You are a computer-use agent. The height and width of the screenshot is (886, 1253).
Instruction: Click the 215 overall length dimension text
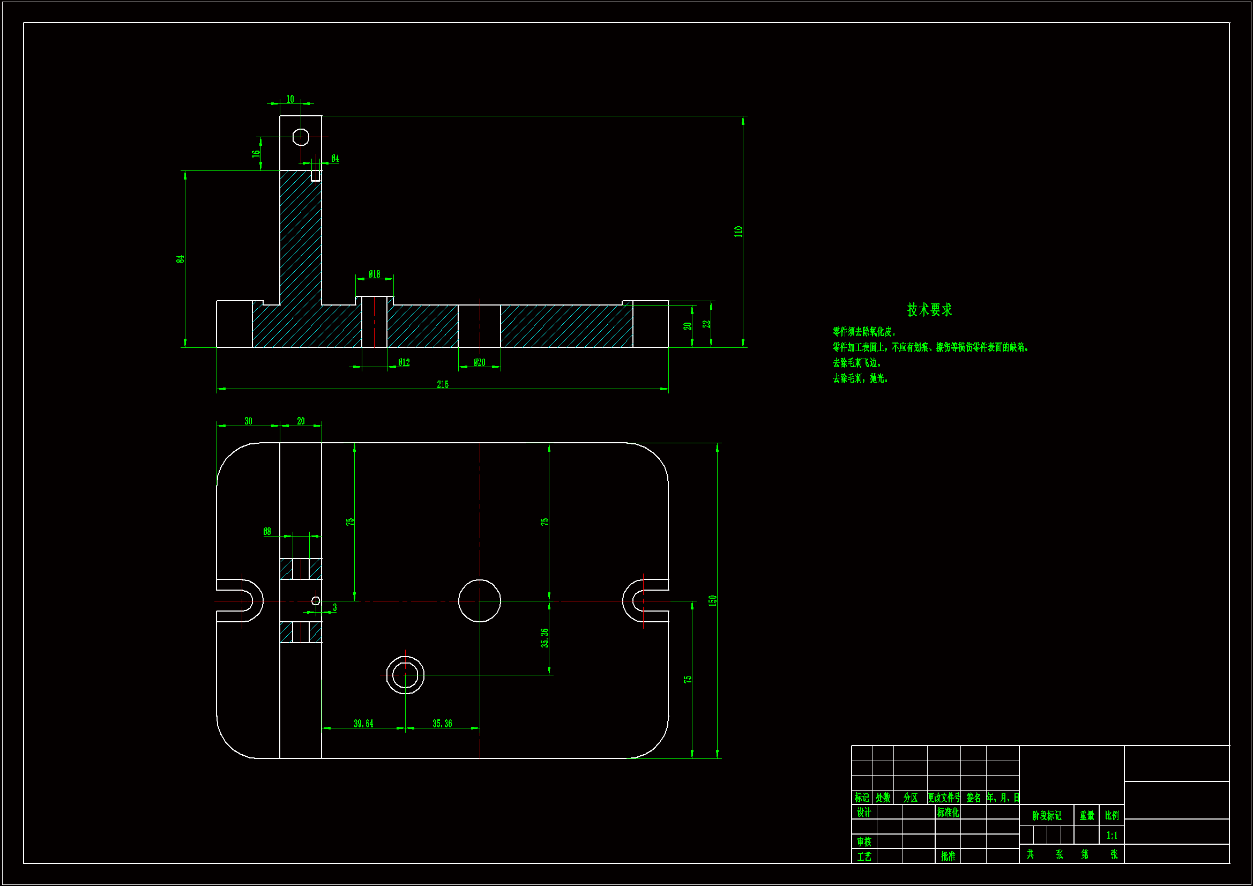(x=443, y=385)
